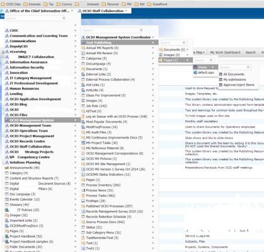Click the Process News (31) icon
Screen dimensions: 264x252
(x=83, y=190)
